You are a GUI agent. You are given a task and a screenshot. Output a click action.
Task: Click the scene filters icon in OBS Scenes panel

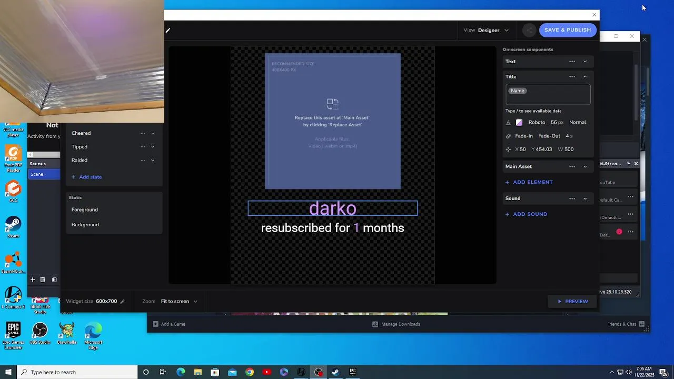point(54,280)
